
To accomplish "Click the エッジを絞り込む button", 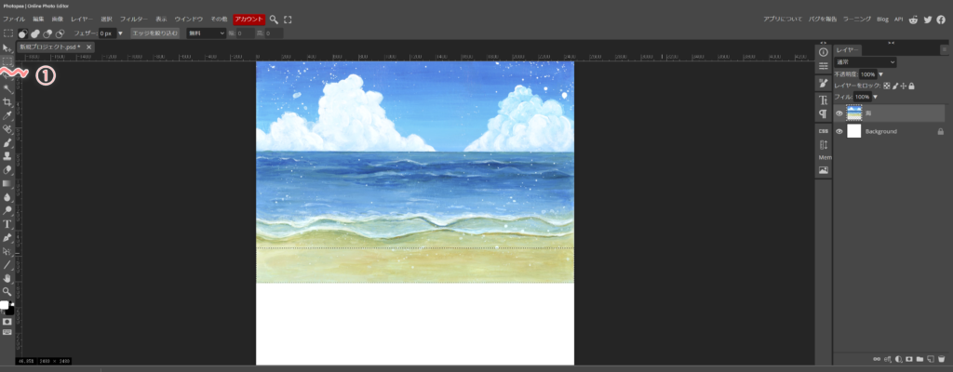I will [x=154, y=33].
